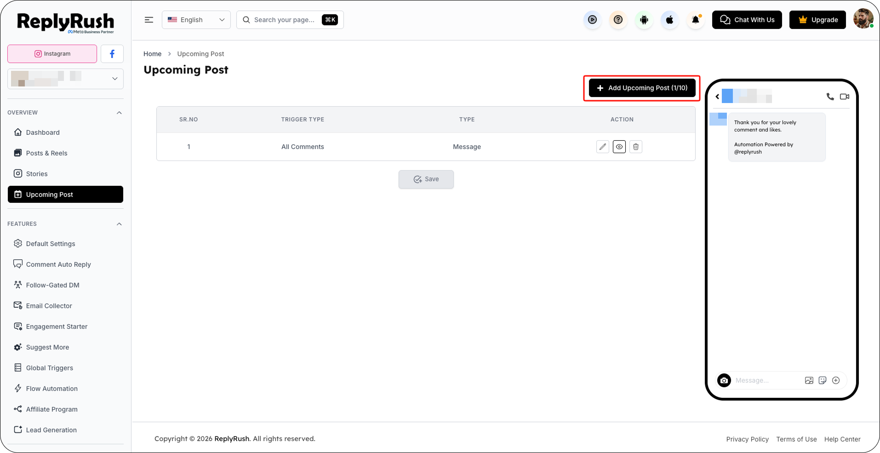Image resolution: width=880 pixels, height=453 pixels.
Task: Click the camera icon in message bar
Action: point(724,380)
